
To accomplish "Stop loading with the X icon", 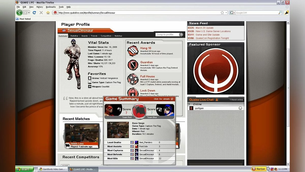I will (x=41, y=12).
